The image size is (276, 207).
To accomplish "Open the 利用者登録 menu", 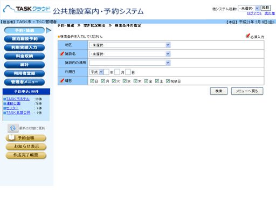I will [x=24, y=73].
